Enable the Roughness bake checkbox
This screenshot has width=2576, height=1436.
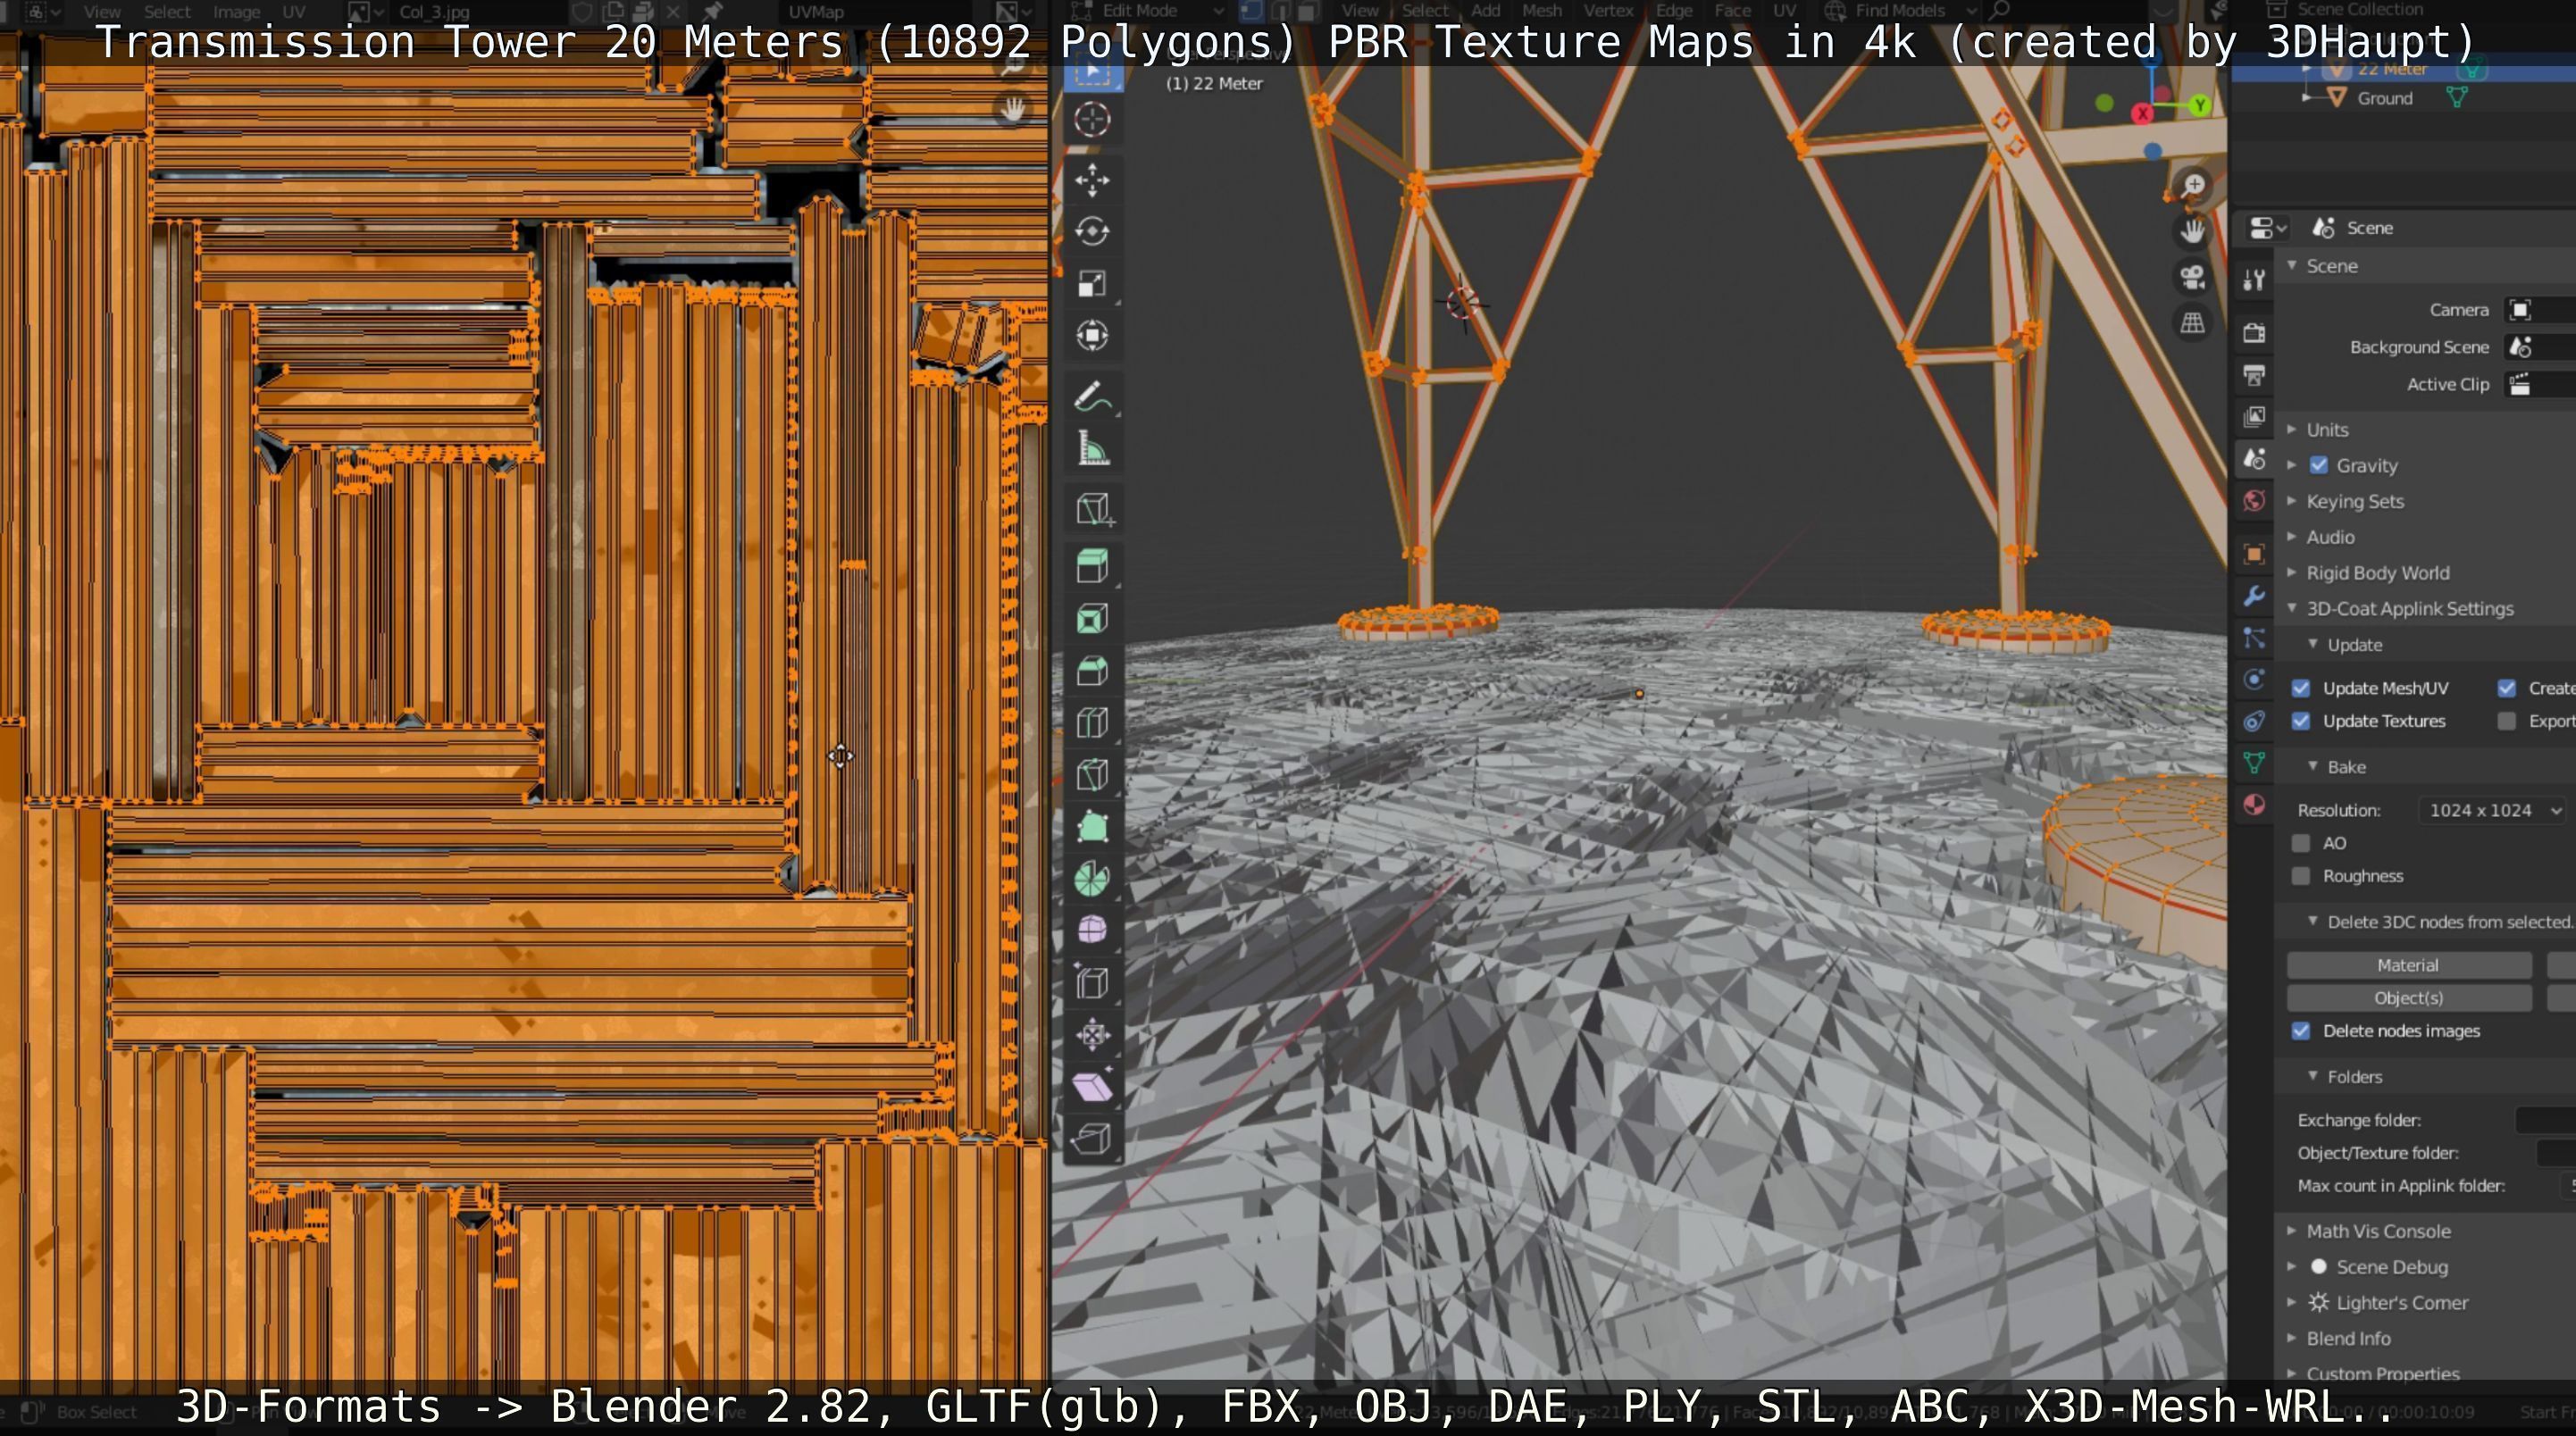2301,876
